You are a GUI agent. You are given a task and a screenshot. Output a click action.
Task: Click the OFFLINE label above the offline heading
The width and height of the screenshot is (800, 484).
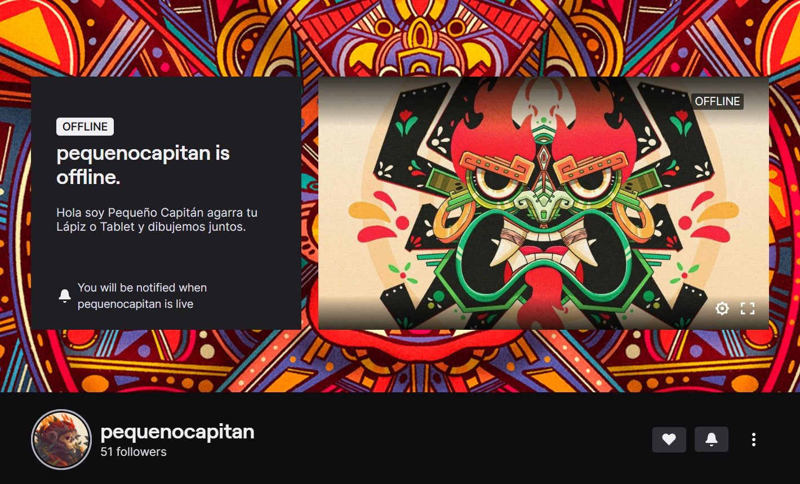coord(85,127)
